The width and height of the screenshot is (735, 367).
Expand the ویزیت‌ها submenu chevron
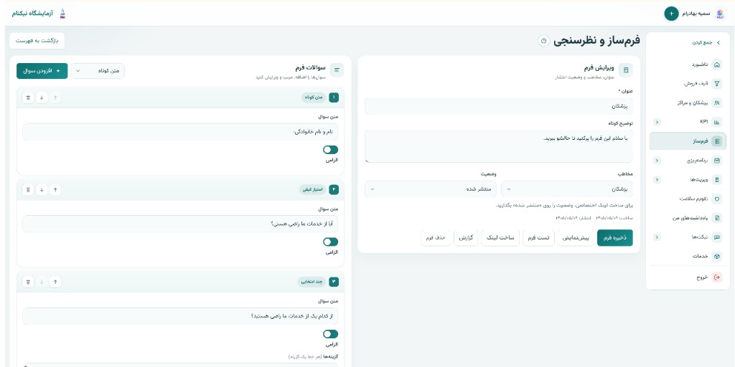click(x=657, y=180)
